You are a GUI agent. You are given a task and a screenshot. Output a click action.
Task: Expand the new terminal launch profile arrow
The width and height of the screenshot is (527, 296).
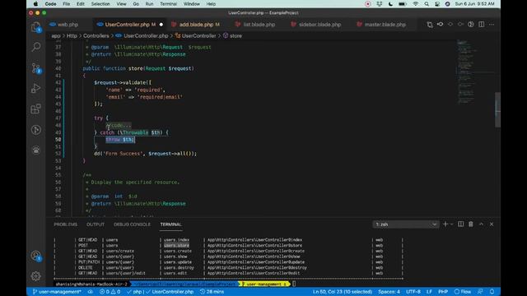pos(452,224)
